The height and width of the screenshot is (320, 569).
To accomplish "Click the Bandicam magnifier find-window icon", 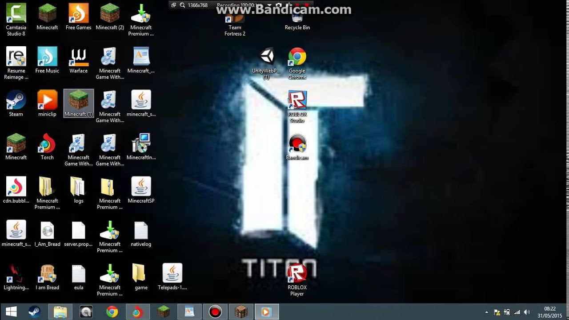I will (x=182, y=5).
